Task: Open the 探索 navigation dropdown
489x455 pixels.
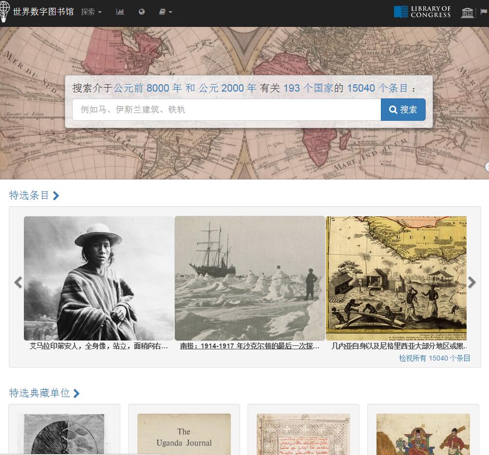Action: [x=92, y=12]
